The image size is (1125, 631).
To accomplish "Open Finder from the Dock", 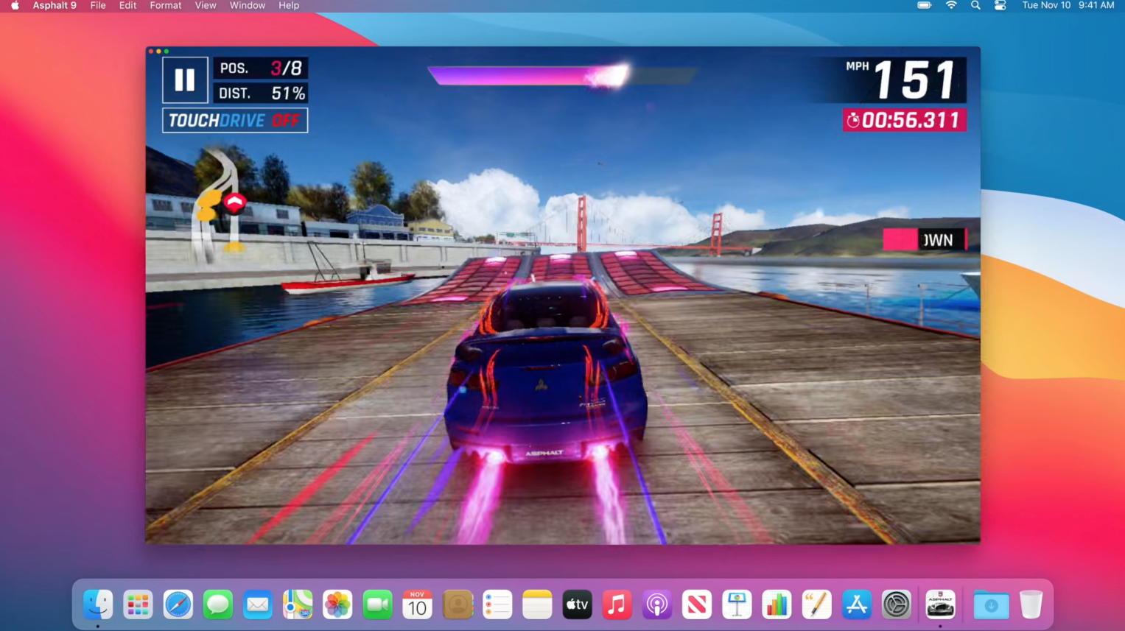I will (98, 604).
